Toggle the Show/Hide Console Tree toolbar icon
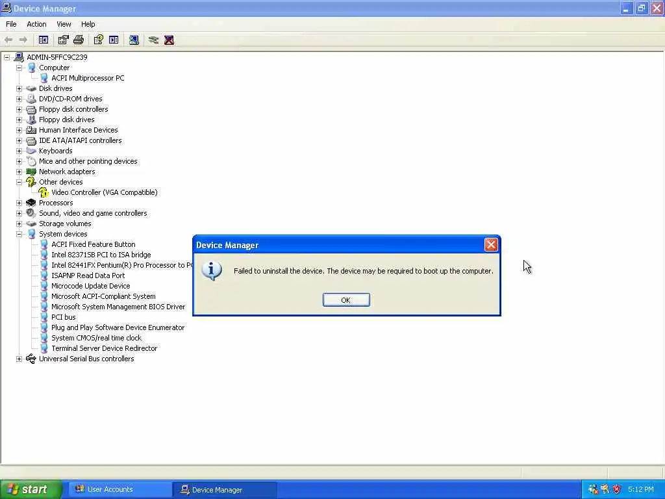This screenshot has width=665, height=499. tap(44, 40)
